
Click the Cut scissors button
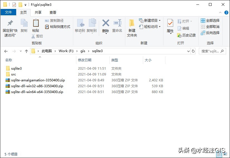click(37, 36)
